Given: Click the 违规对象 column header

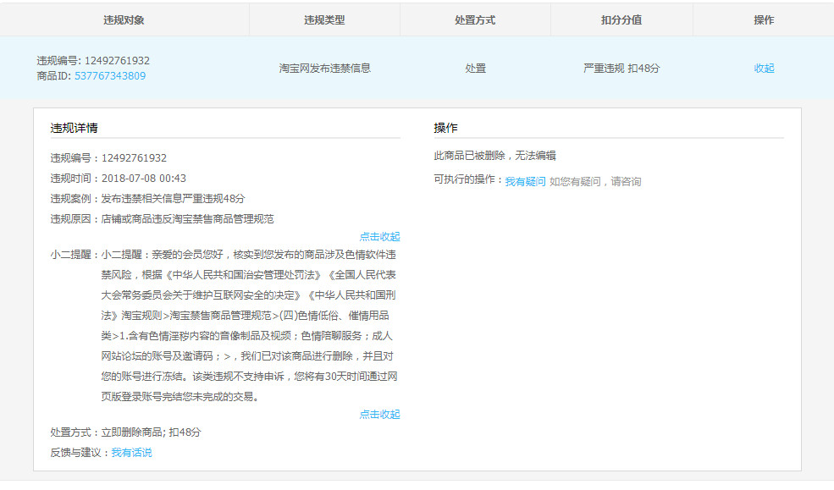Looking at the screenshot, I should (x=124, y=20).
